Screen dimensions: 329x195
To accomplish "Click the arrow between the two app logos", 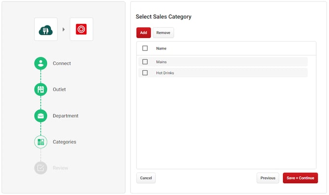I will point(63,29).
